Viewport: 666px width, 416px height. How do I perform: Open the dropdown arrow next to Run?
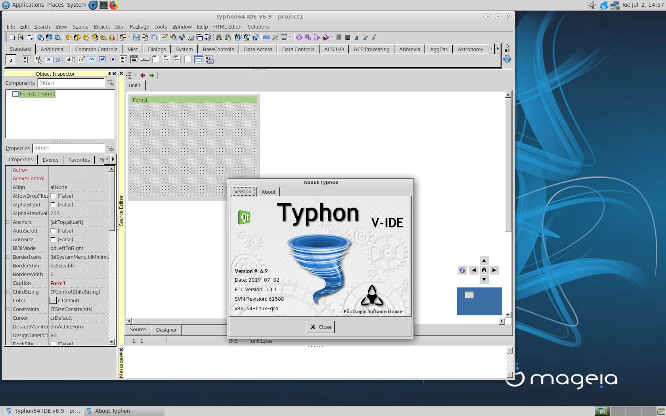coord(332,37)
